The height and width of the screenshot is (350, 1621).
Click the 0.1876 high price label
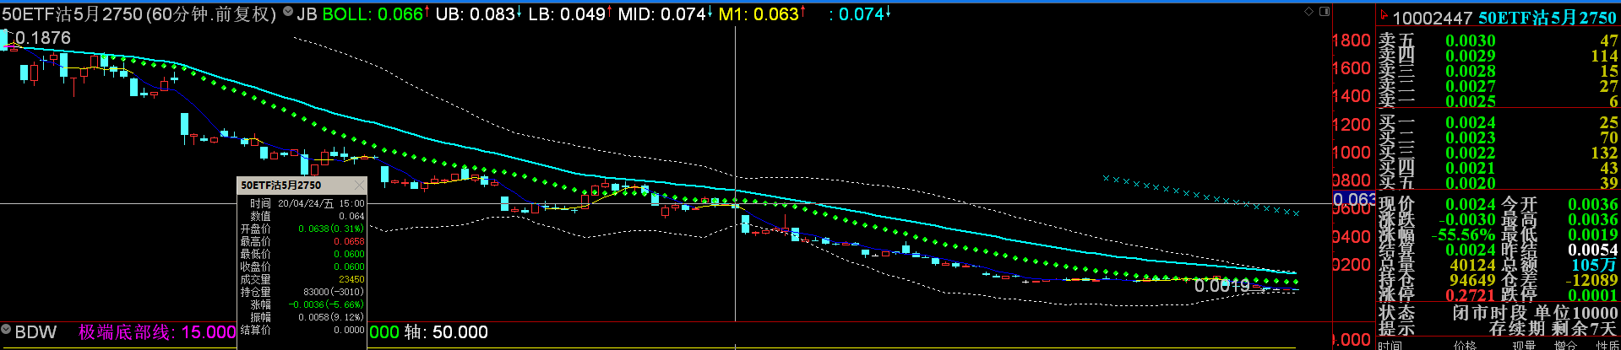[x=43, y=38]
